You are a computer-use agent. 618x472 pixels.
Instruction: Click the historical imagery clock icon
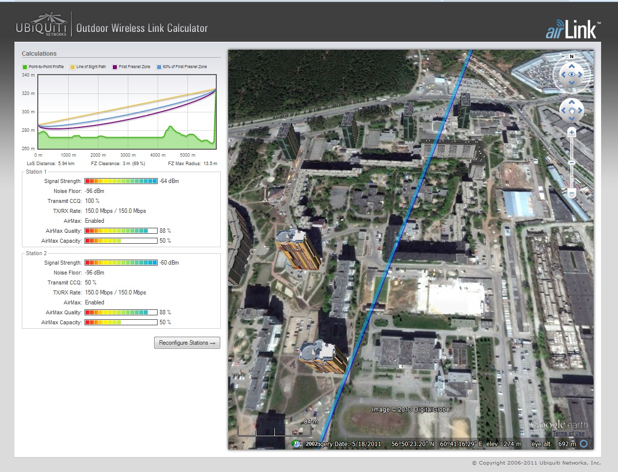click(296, 444)
